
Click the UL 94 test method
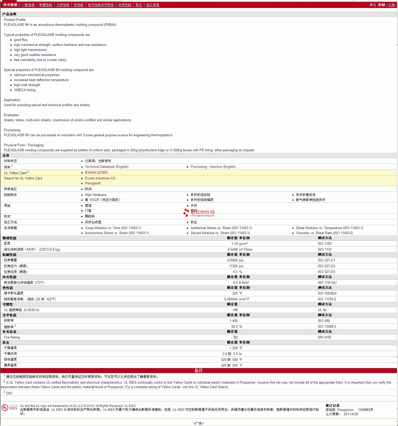pos(322,310)
